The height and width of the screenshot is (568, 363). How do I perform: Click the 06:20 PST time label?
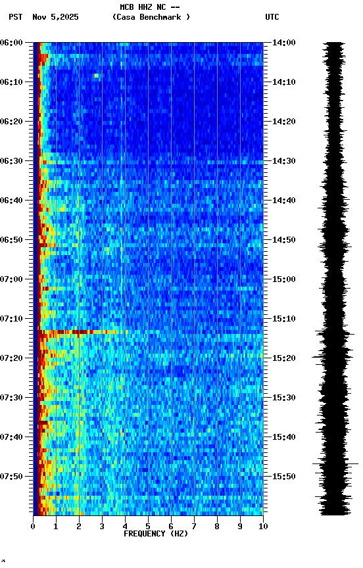(11, 122)
